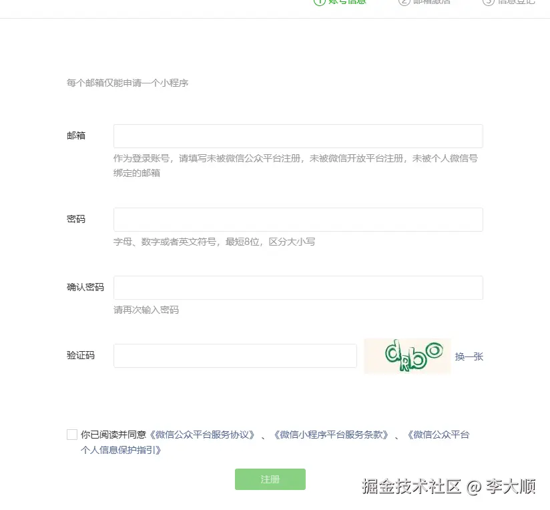Click the captcha image showing drbo
550x510 pixels.
click(x=407, y=356)
